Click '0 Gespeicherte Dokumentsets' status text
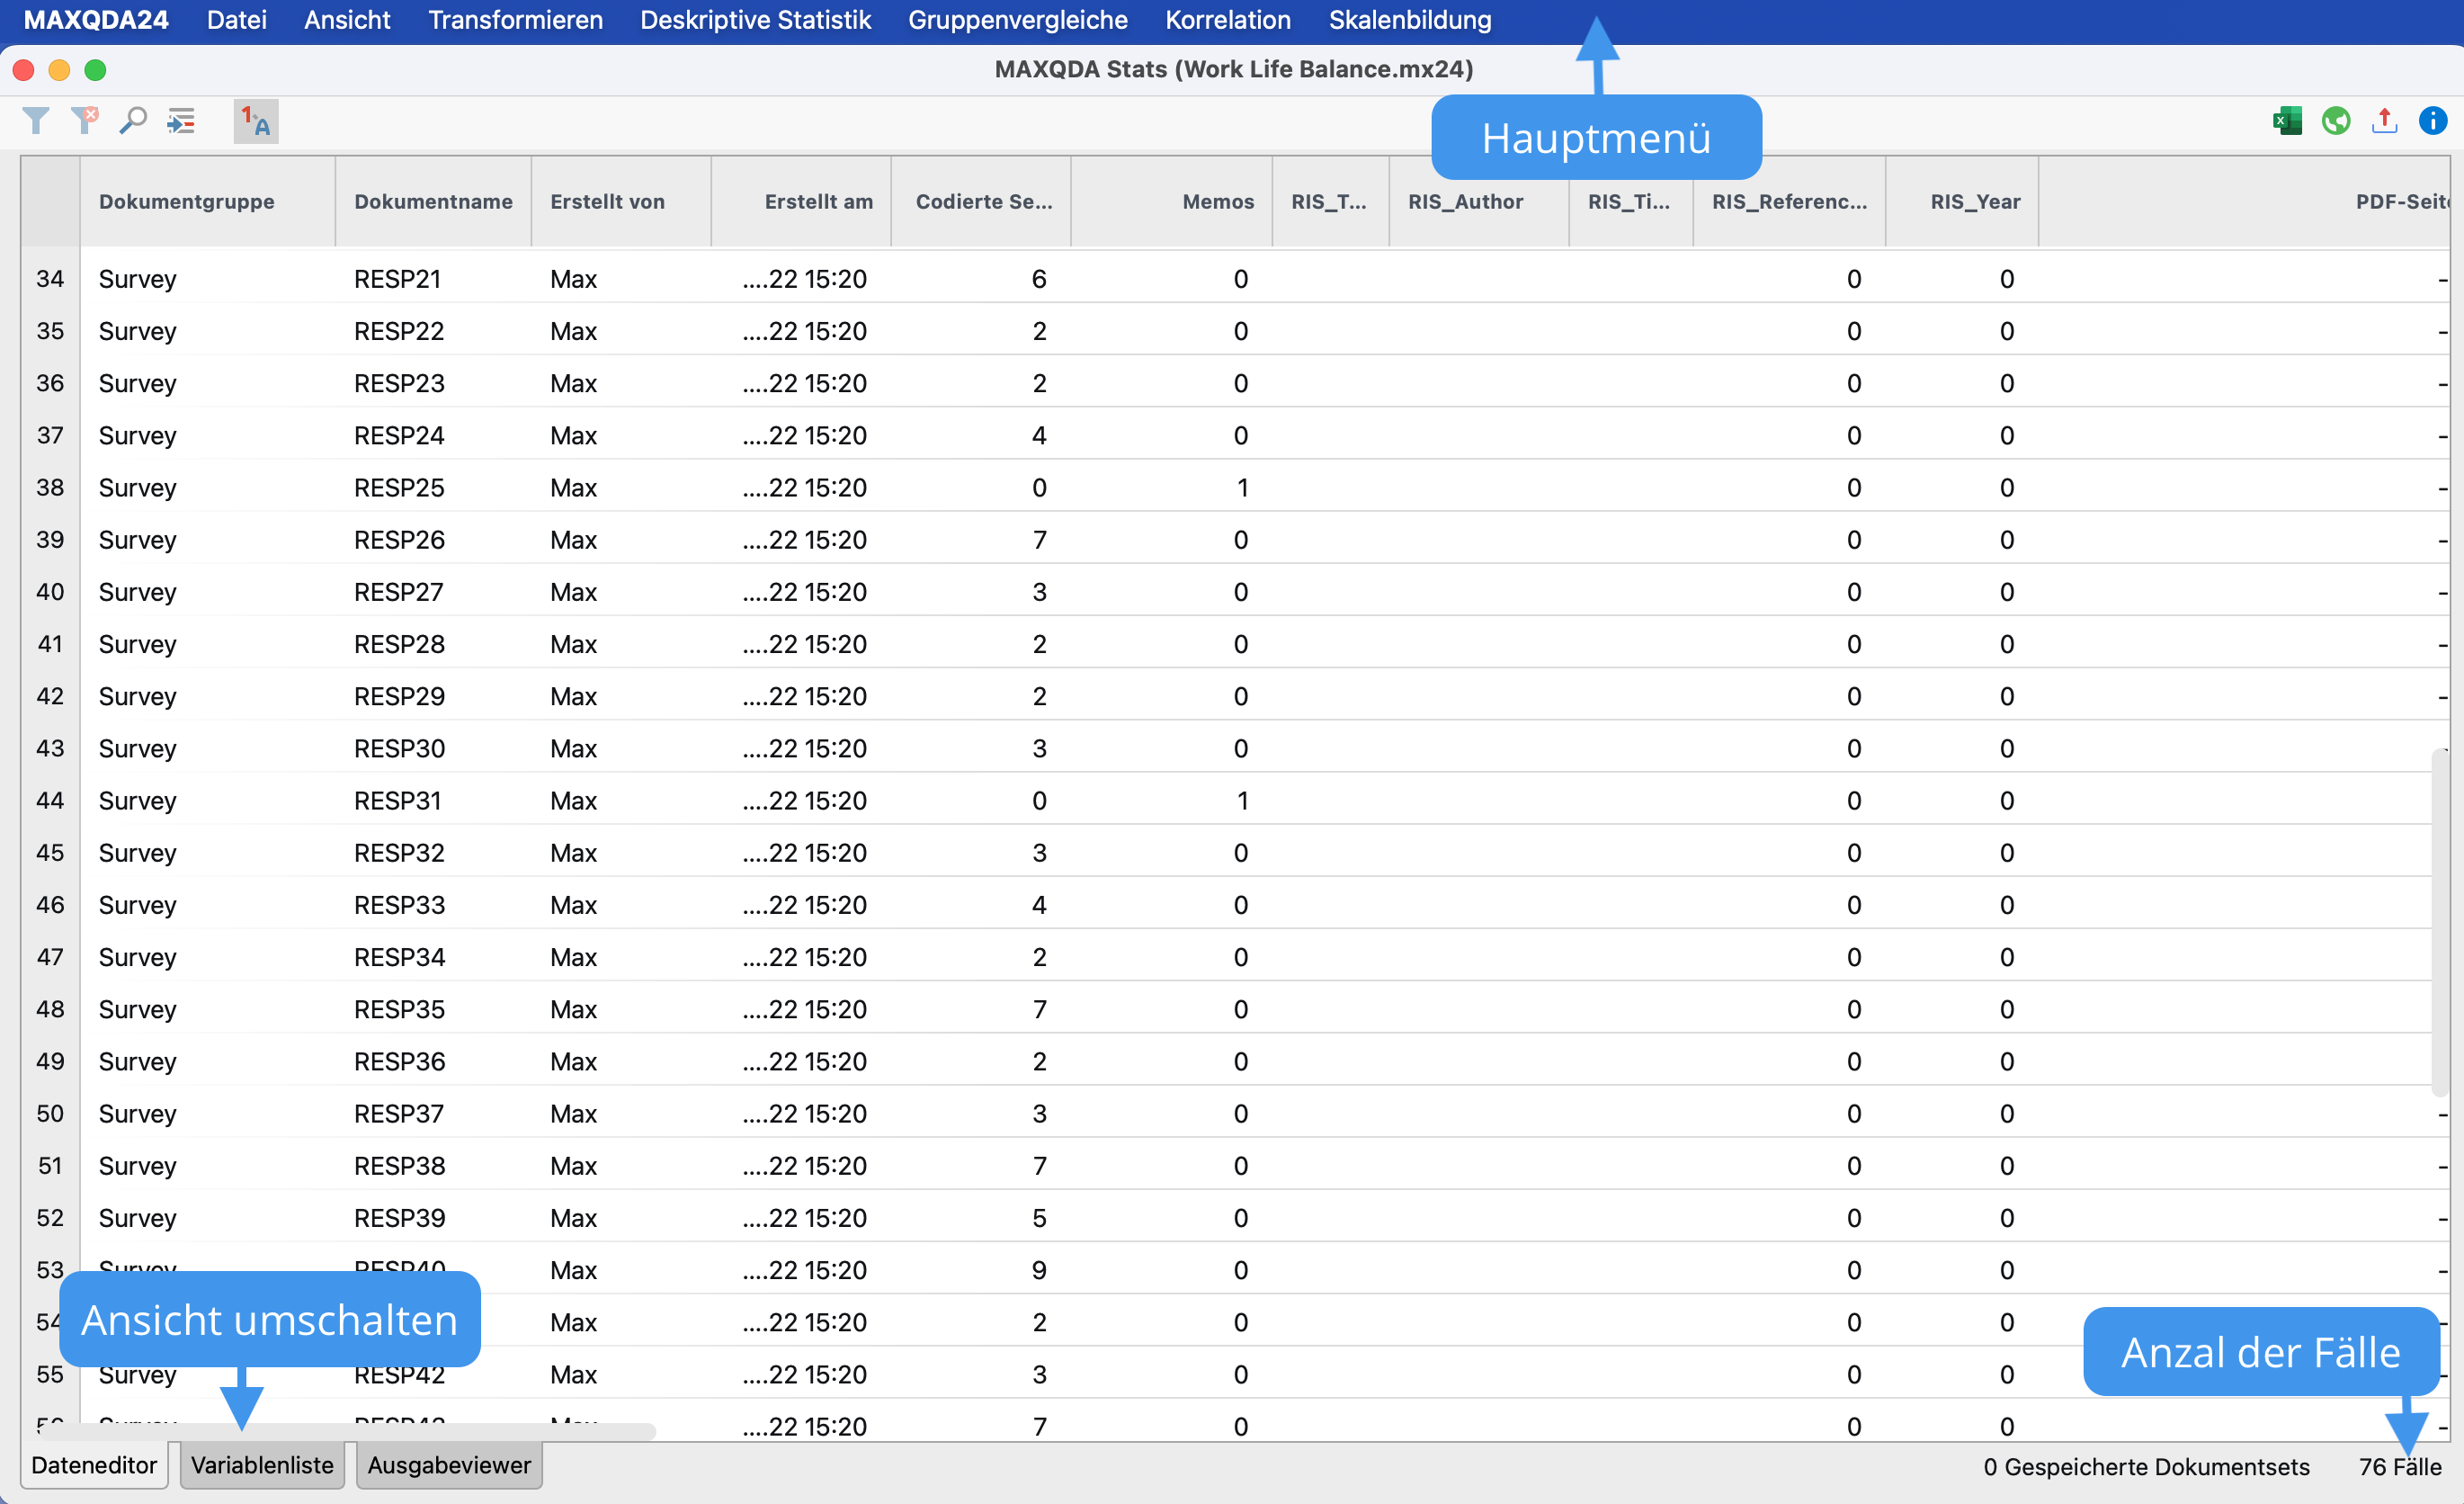 2147,1467
